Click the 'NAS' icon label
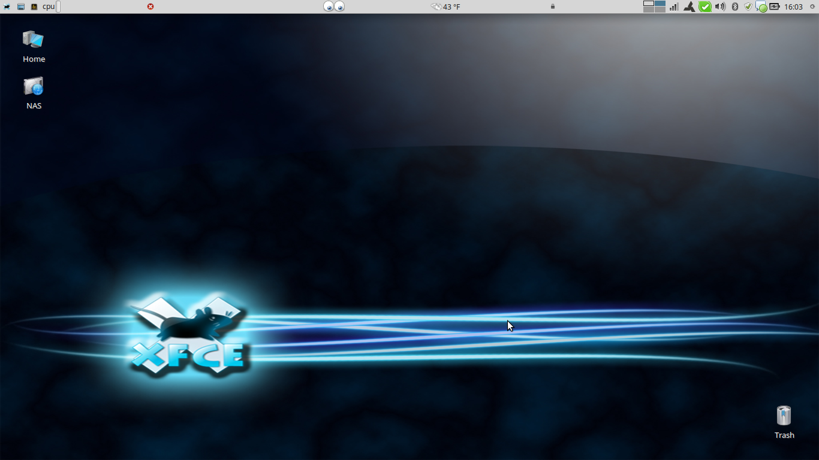Image resolution: width=819 pixels, height=460 pixels. coord(34,106)
